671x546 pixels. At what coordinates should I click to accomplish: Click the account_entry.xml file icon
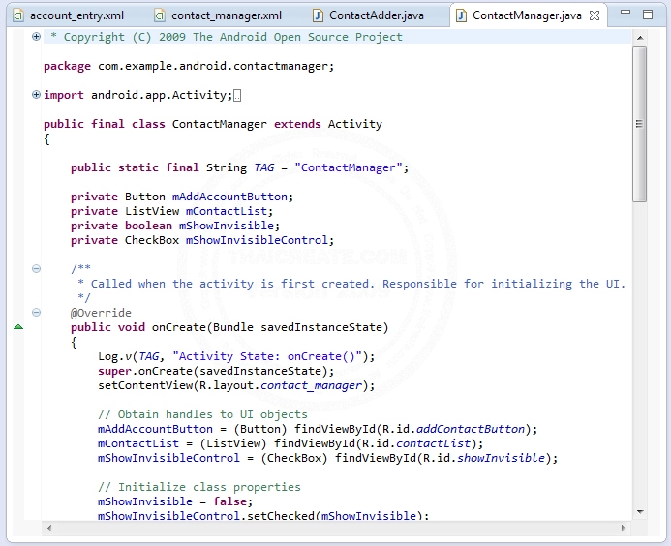pos(18,15)
